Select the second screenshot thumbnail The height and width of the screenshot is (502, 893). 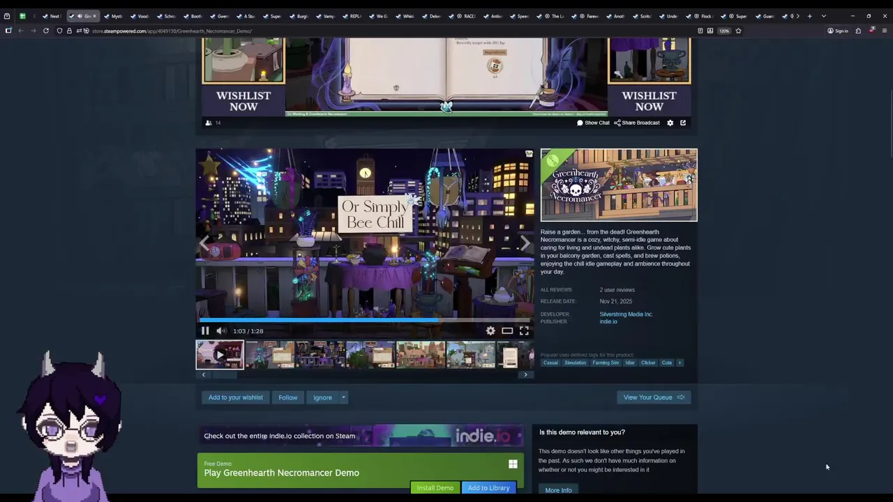[270, 354]
